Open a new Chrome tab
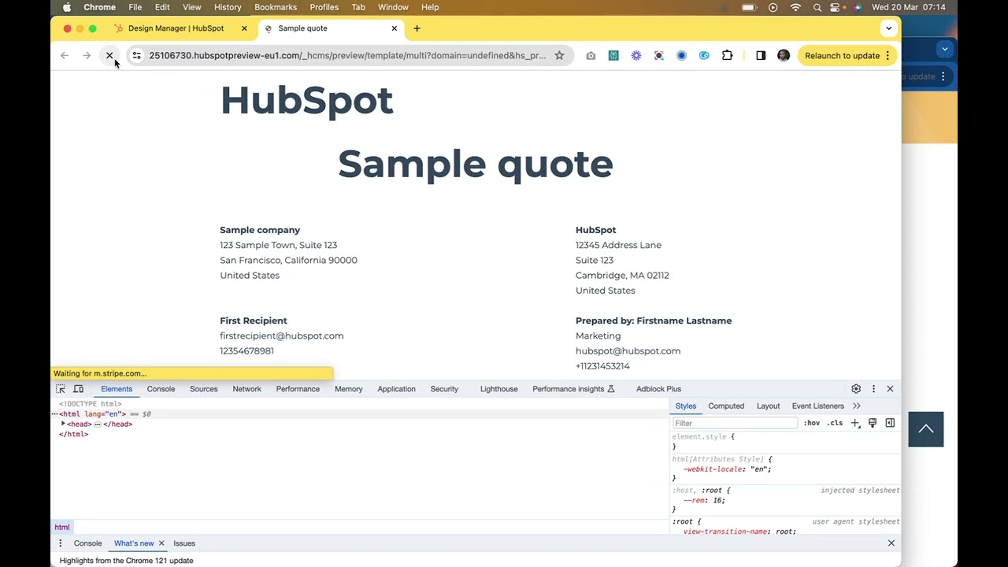Screen dimensions: 1008x567 coord(417,28)
